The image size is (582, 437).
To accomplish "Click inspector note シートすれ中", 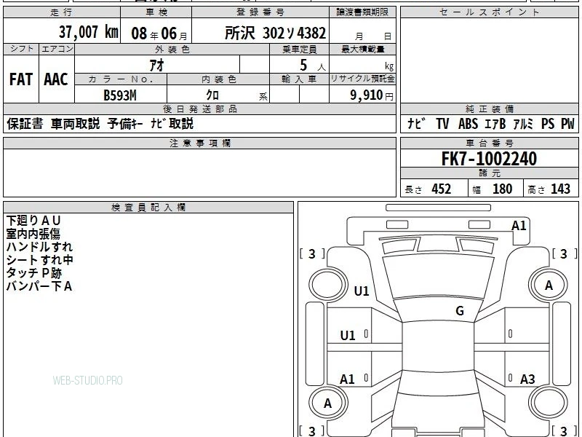I will click(39, 260).
